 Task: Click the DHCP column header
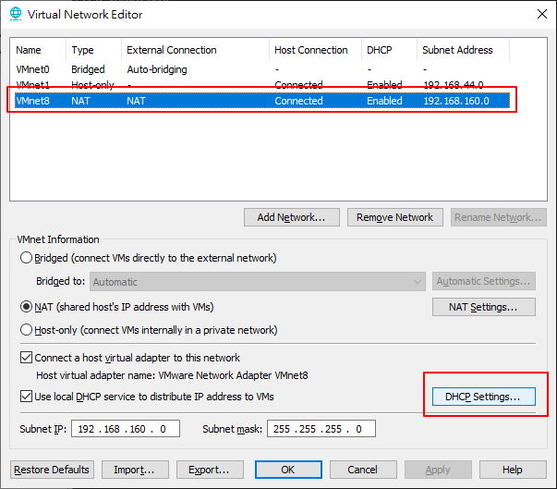tap(389, 50)
